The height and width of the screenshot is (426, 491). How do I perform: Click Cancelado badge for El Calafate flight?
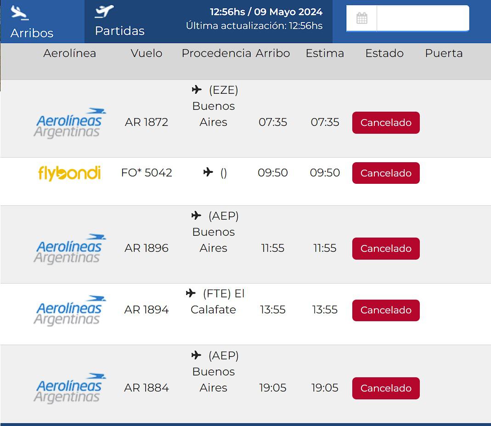point(386,310)
